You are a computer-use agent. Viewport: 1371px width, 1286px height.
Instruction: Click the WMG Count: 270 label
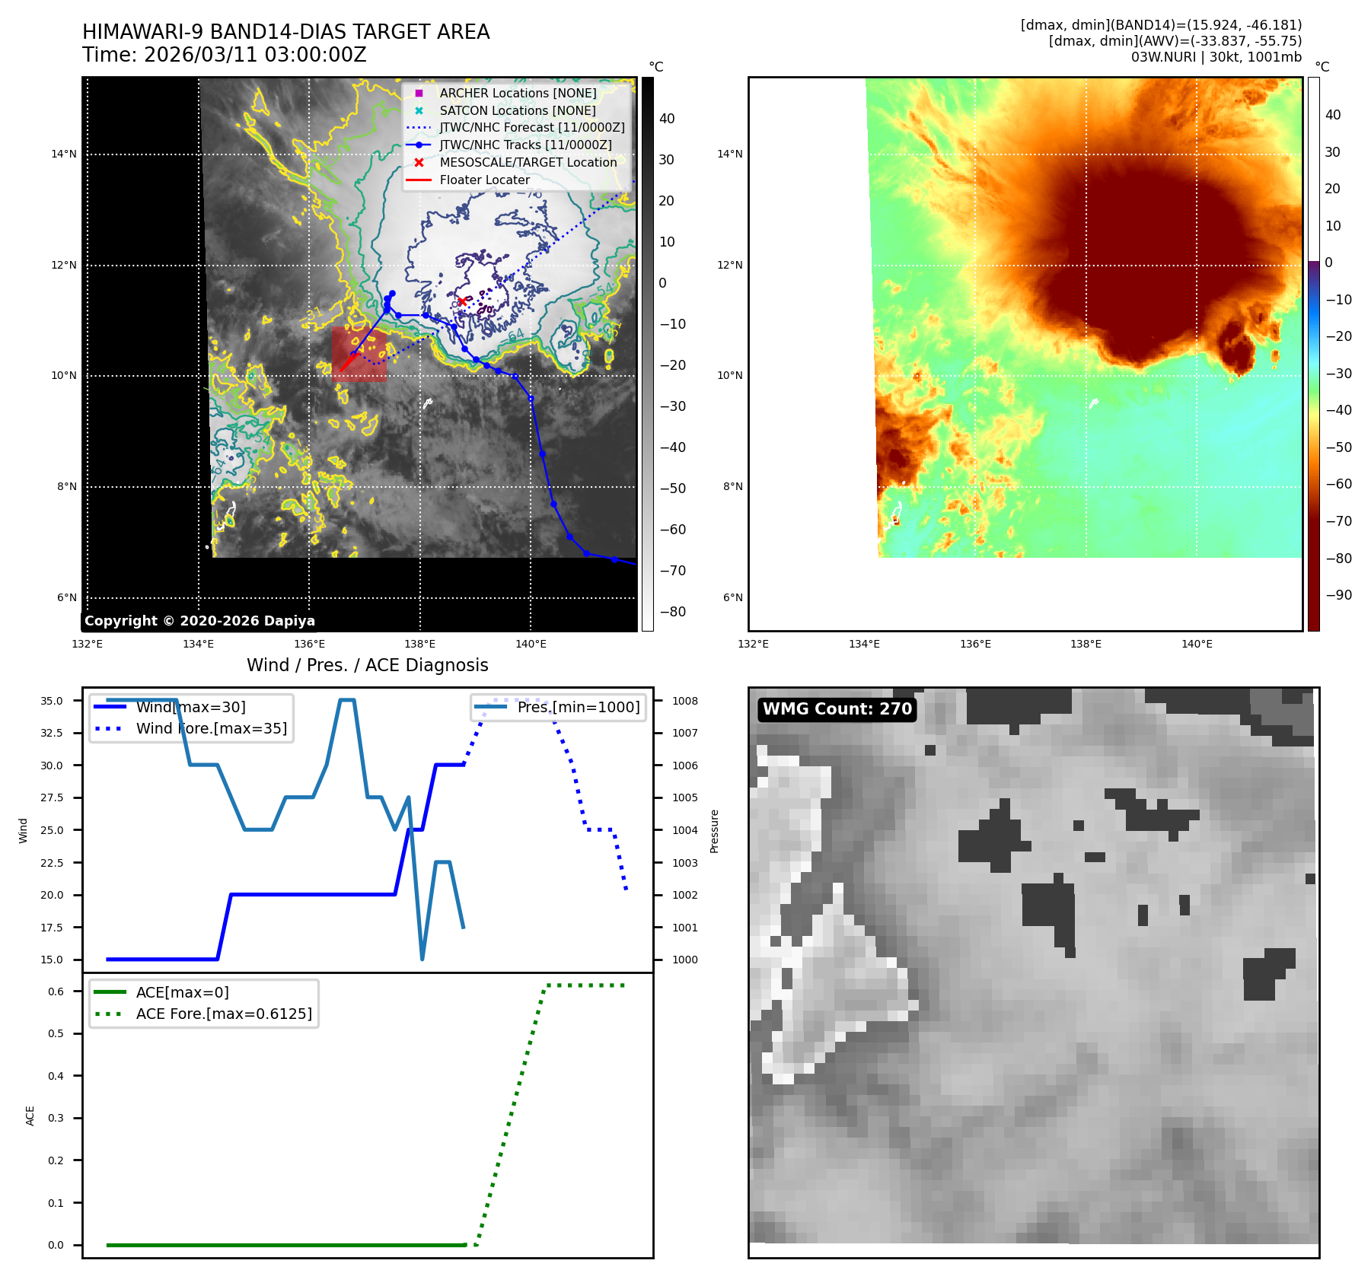pyautogui.click(x=837, y=709)
